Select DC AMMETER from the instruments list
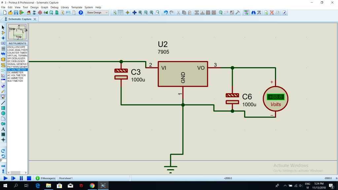Screen dimensions: 338x190 (15, 73)
